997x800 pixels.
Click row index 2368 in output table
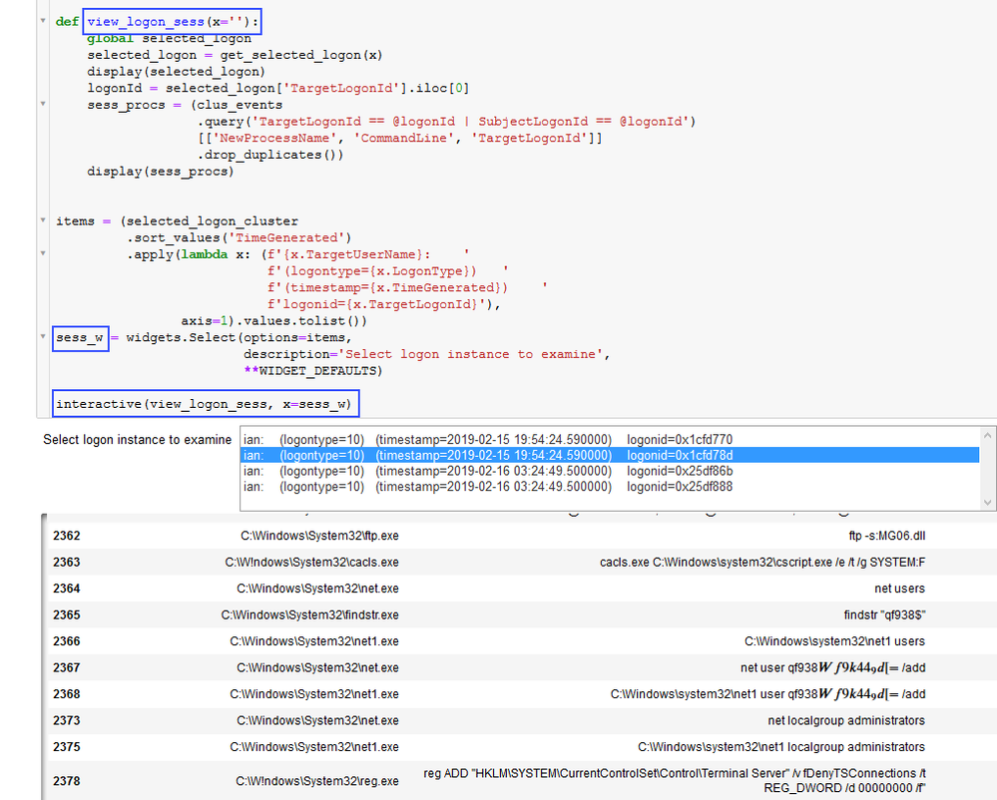(x=67, y=694)
